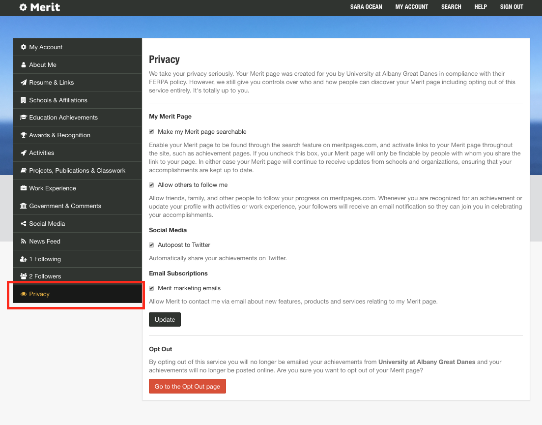Select Schools & Affiliations in the sidebar
The height and width of the screenshot is (425, 542).
pyautogui.click(x=78, y=100)
